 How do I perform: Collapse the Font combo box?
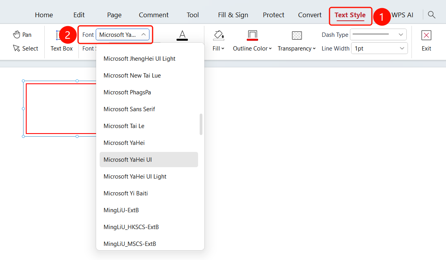point(123,34)
